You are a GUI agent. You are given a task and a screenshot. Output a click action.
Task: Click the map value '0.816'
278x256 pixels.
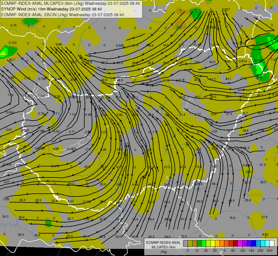point(243,61)
